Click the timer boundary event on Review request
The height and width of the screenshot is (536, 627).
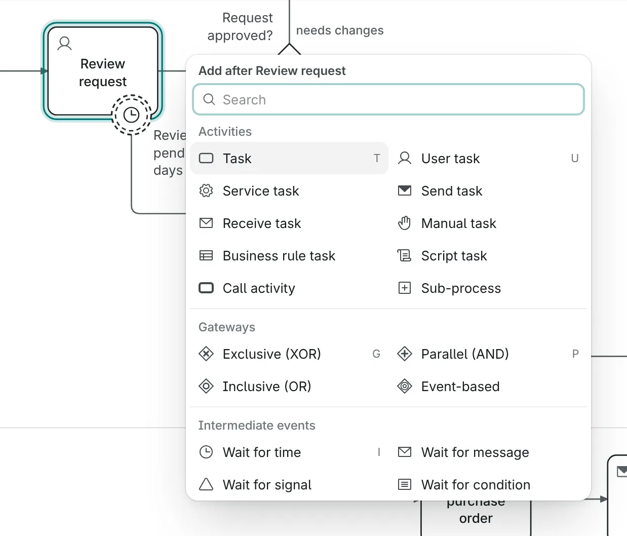(132, 114)
